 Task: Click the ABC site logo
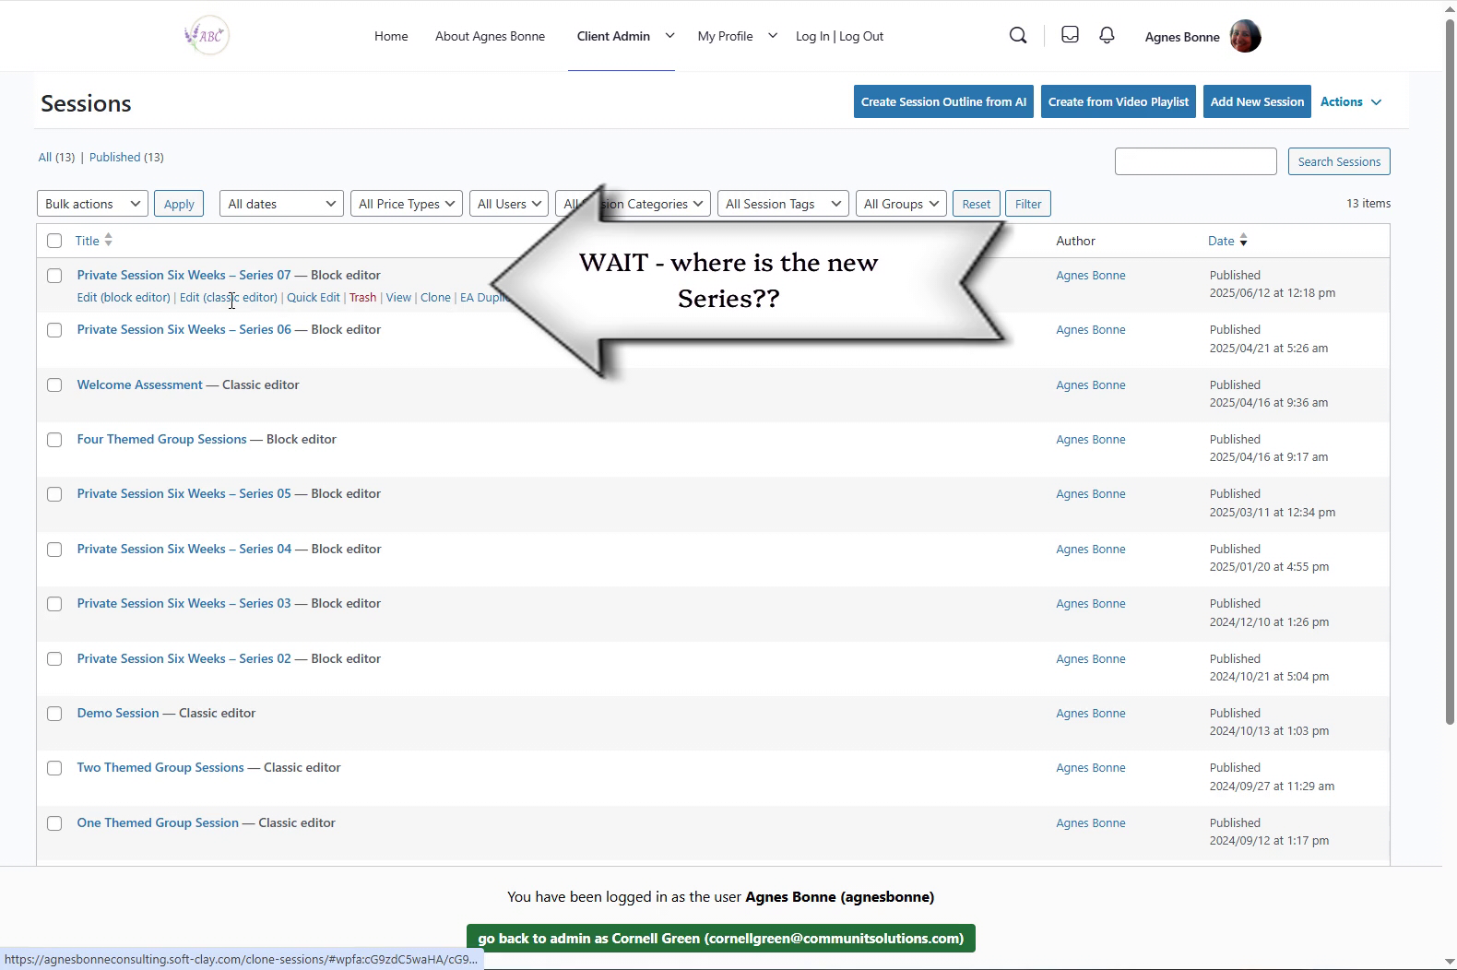(x=207, y=36)
